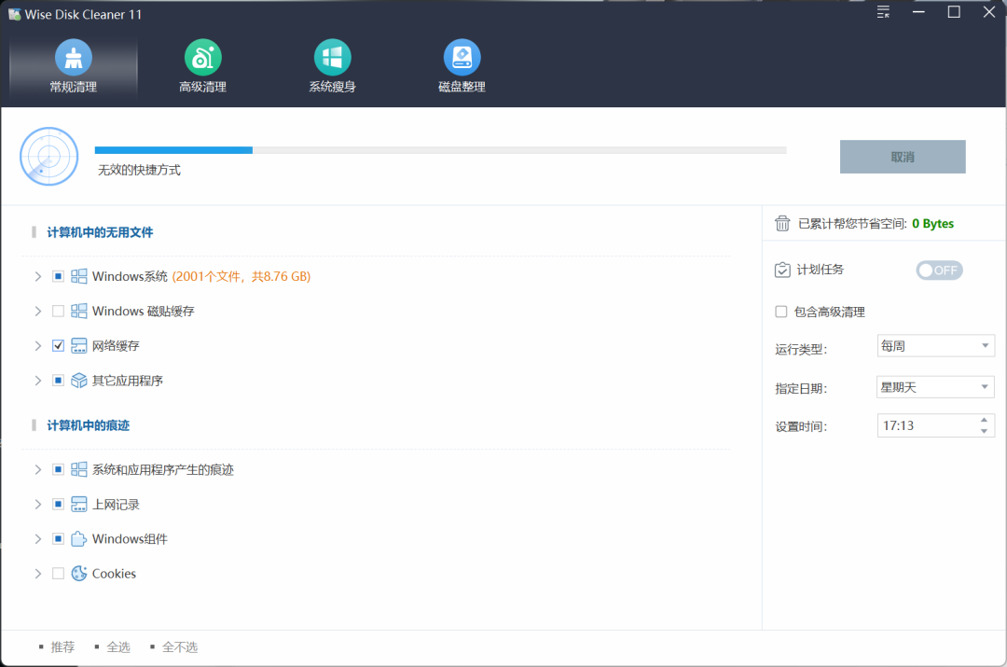Viewport: 1007px width, 667px height.
Task: Click the trash icon beside saved space total
Action: coord(781,223)
